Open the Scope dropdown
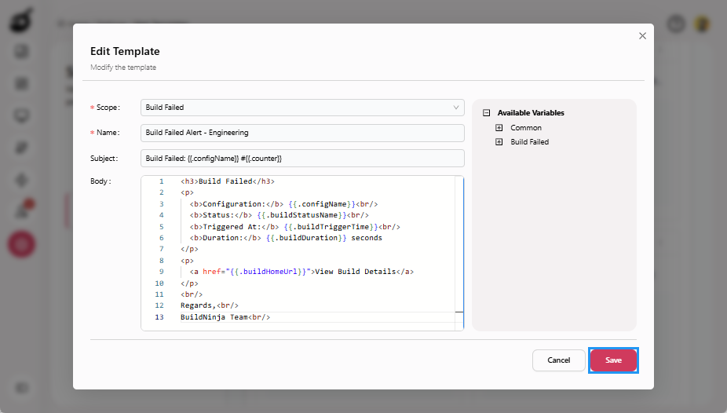Image resolution: width=727 pixels, height=413 pixels. tap(302, 108)
